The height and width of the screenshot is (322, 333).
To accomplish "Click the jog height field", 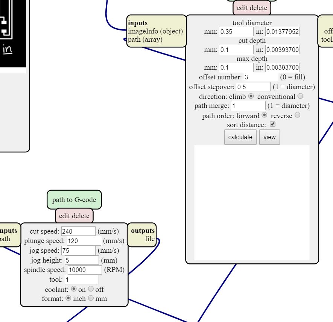I will click(x=82, y=260).
